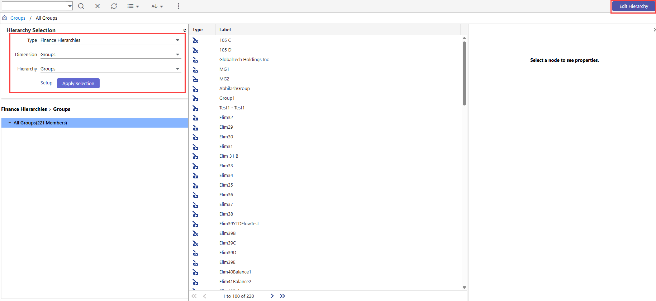656x301 pixels.
Task: Collapse the Hierarchy Selection panel
Action: pos(185,30)
